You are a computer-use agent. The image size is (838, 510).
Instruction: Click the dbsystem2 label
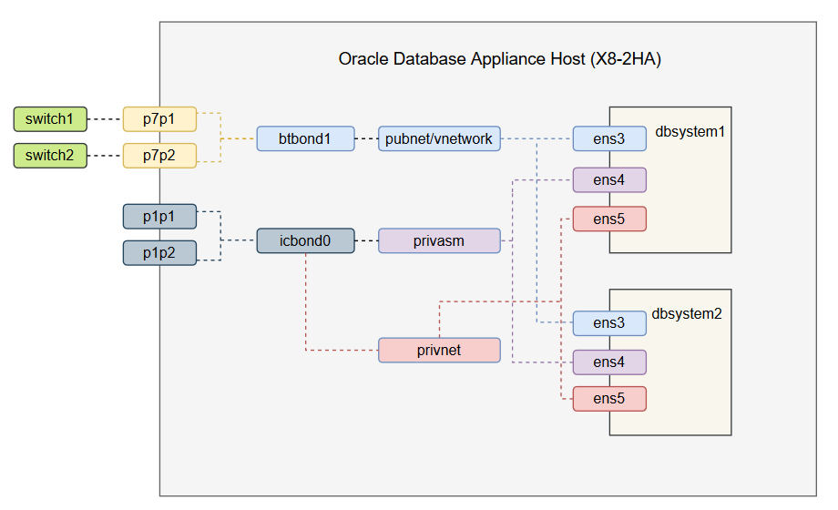687,314
